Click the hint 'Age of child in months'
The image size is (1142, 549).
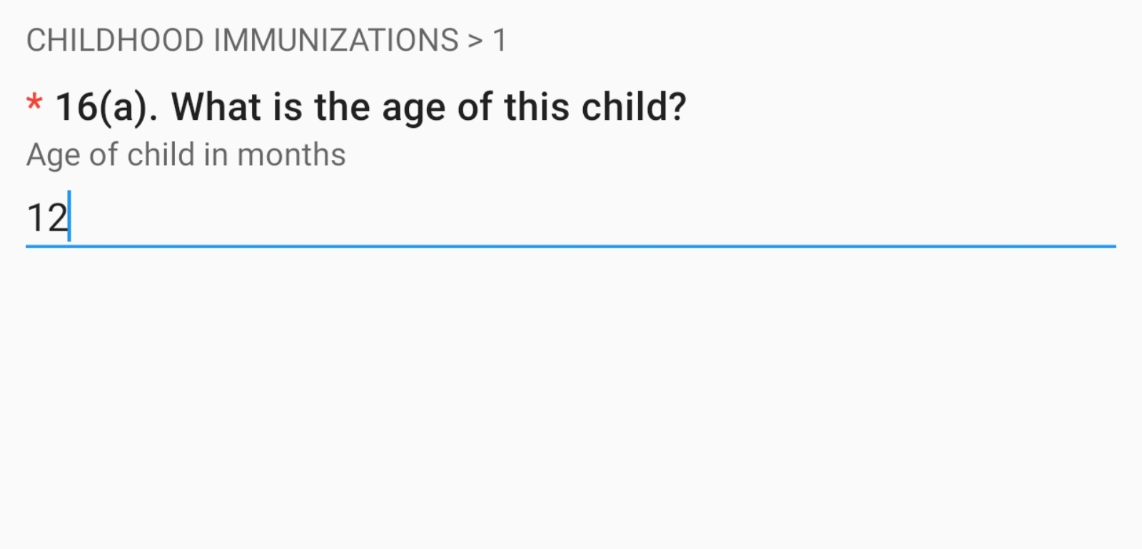pyautogui.click(x=186, y=155)
